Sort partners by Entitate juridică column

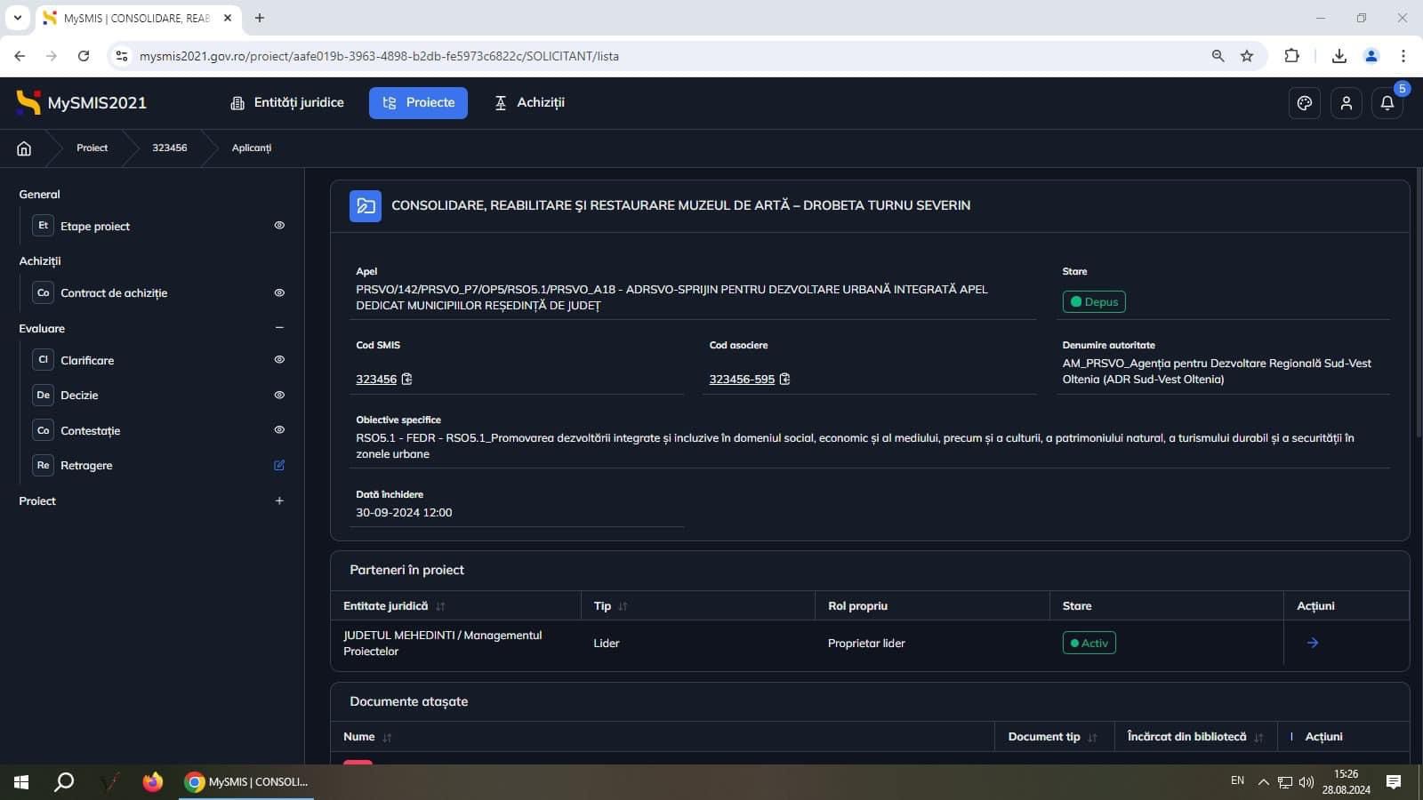click(x=440, y=606)
